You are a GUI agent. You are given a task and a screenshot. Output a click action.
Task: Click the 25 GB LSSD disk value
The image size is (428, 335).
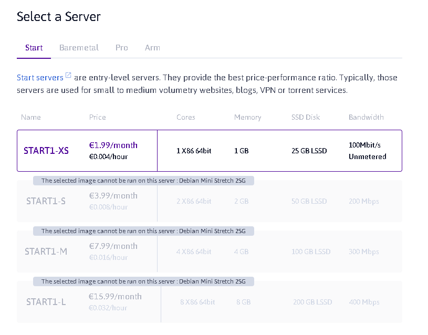click(x=309, y=151)
